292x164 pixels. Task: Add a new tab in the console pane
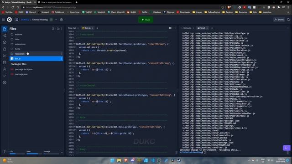212,28
